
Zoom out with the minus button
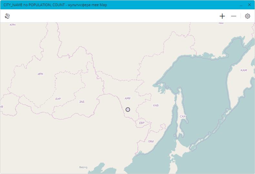234,16
